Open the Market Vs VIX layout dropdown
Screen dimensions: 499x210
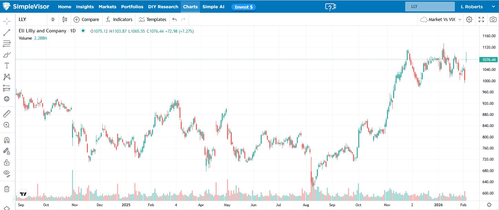pyautogui.click(x=441, y=20)
